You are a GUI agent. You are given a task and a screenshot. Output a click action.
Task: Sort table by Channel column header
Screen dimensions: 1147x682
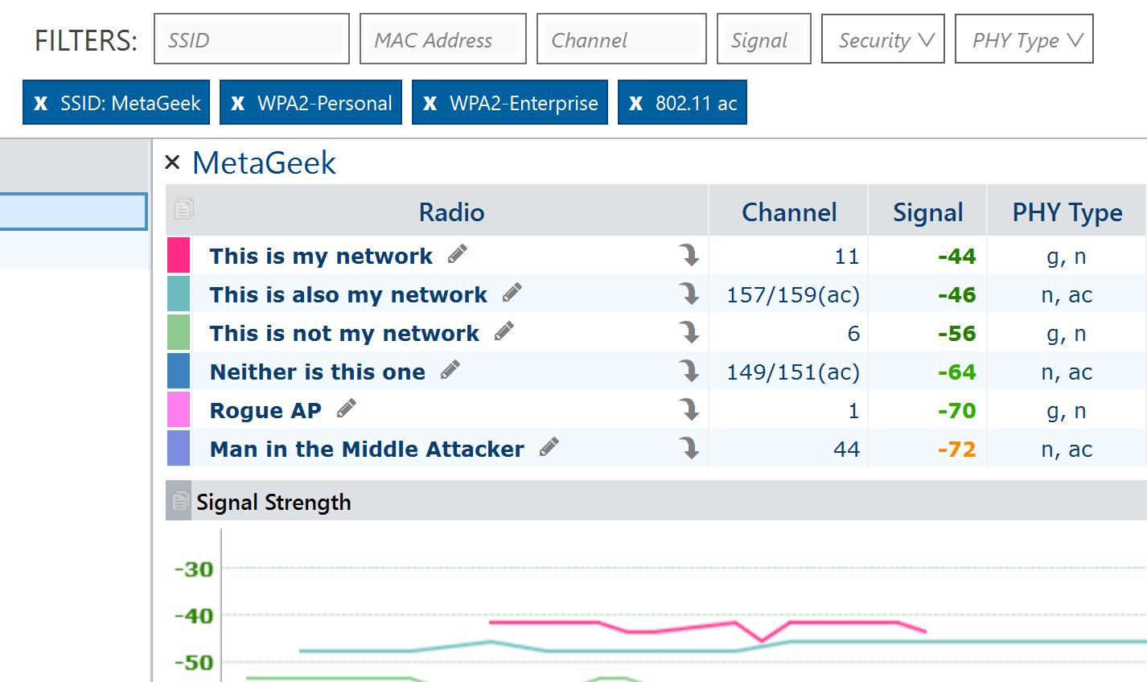[788, 212]
